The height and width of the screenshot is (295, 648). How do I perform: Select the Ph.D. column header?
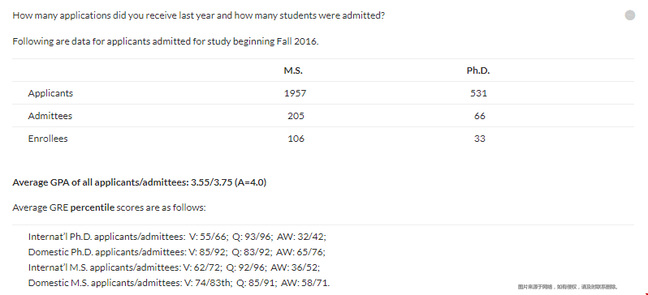pos(478,71)
